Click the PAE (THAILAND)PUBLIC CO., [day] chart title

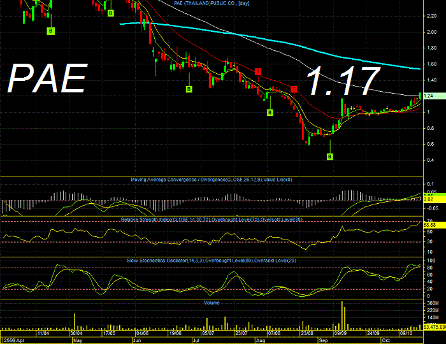tap(212, 3)
